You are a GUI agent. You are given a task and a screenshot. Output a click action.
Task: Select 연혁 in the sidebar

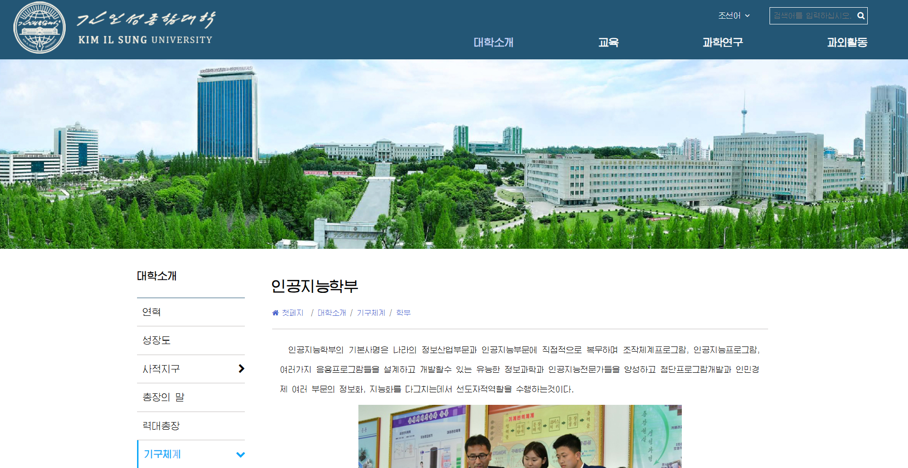(x=151, y=312)
